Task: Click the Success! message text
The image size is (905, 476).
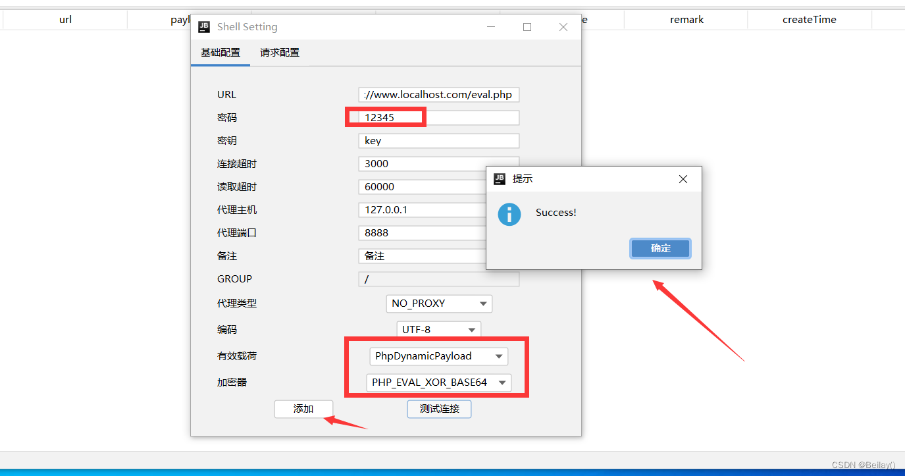Action: [556, 213]
